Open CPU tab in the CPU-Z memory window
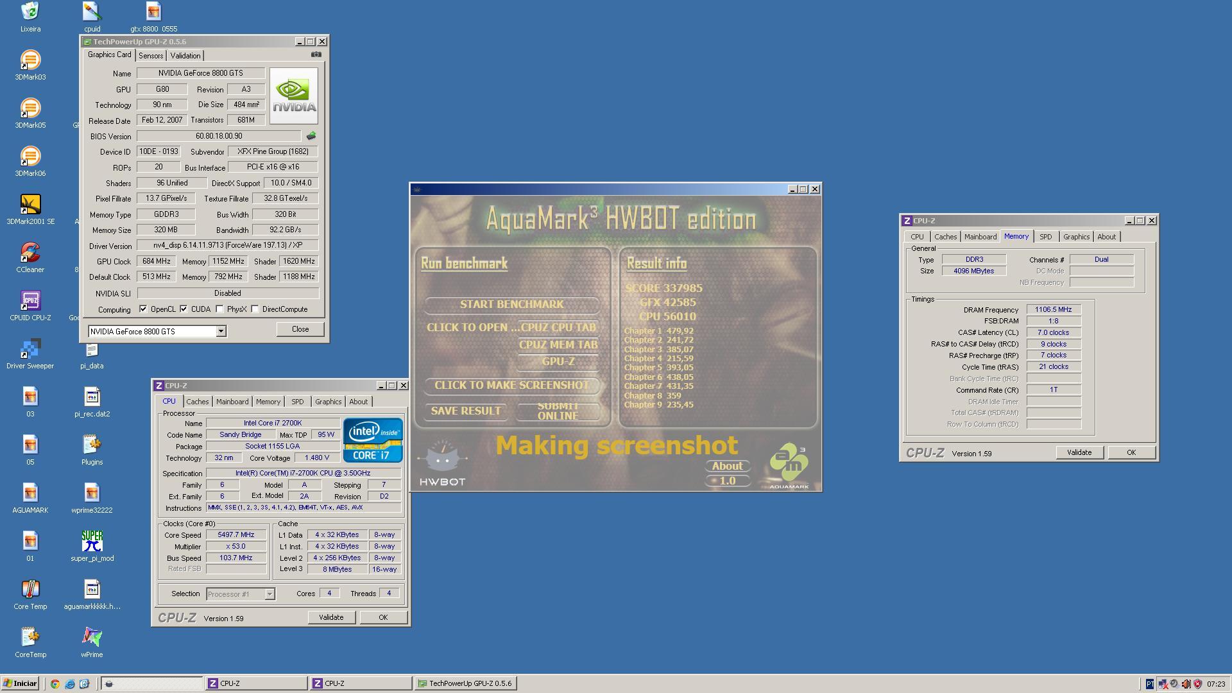This screenshot has width=1232, height=693. 918,237
